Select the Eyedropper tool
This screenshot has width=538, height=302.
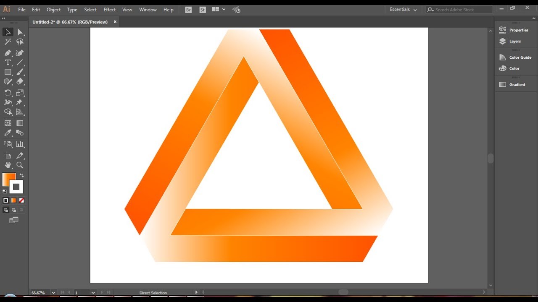pos(8,133)
